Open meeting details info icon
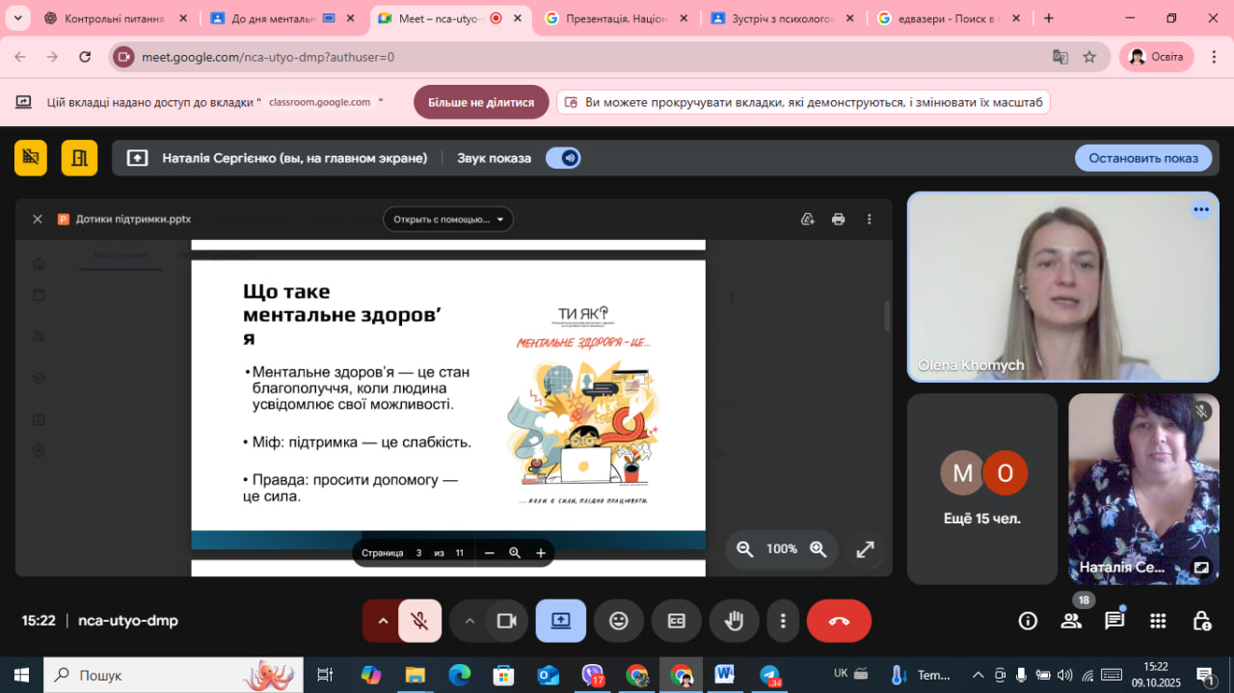The height and width of the screenshot is (693, 1234). 1028,621
